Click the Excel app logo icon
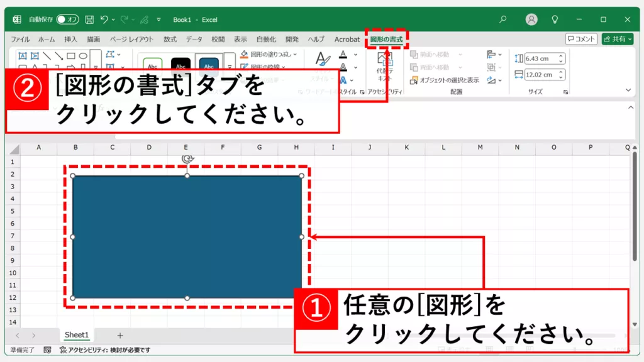This screenshot has width=644, height=362. point(17,19)
